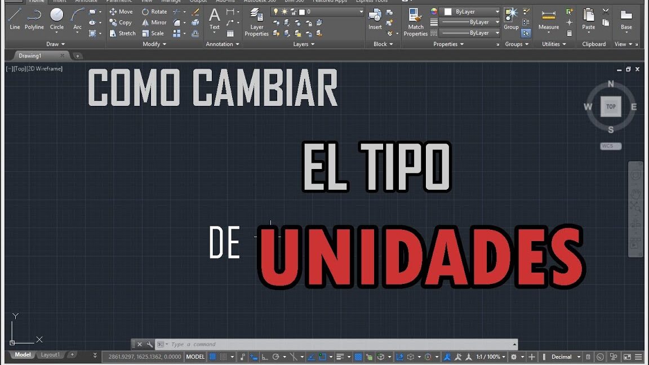
Task: Switch to the Layout1 tab
Action: (50, 355)
